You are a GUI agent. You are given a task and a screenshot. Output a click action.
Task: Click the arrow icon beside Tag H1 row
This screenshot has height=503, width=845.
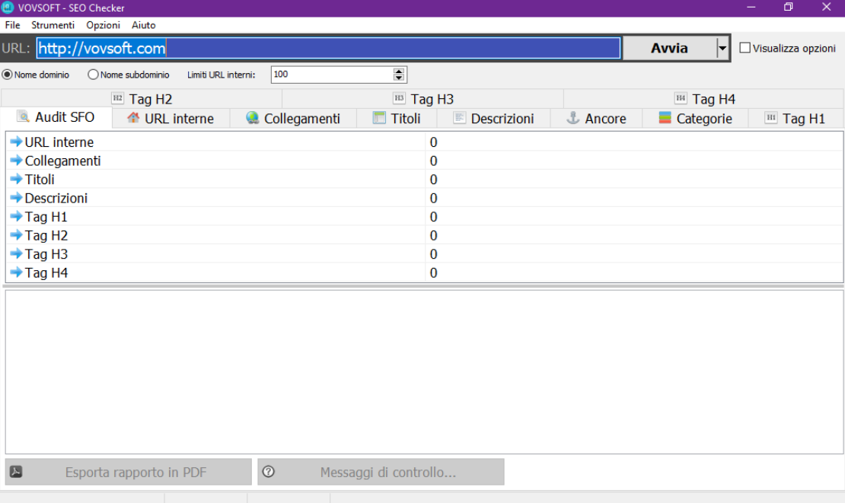tap(16, 216)
